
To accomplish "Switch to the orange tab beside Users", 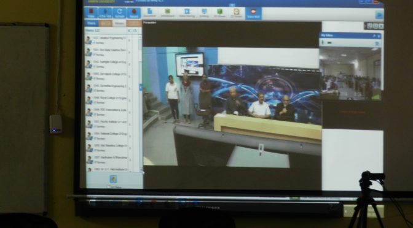I will pyautogui.click(x=105, y=23).
